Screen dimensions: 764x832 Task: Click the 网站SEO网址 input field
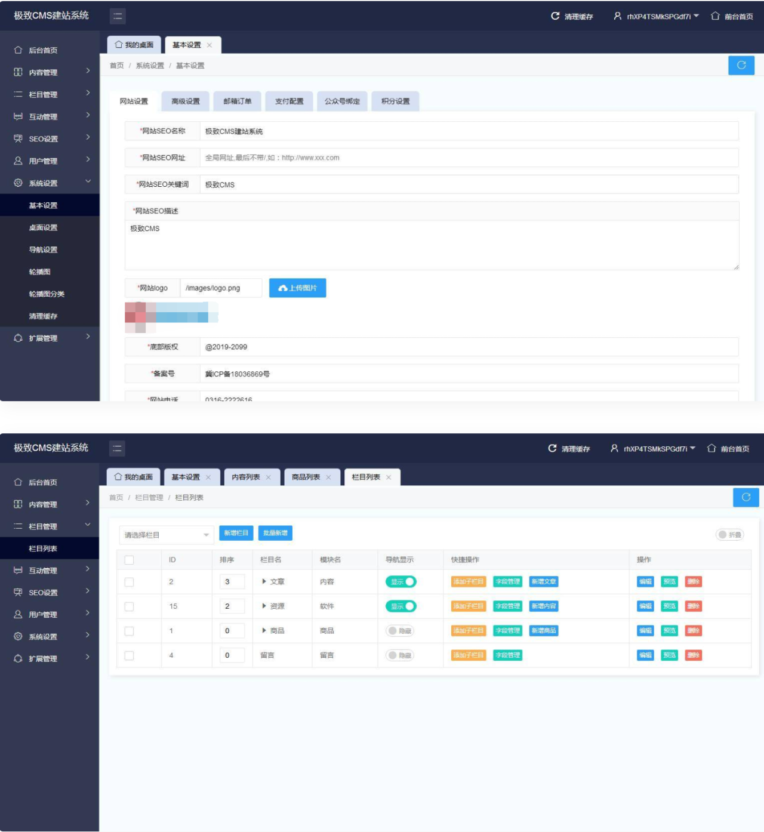[469, 158]
